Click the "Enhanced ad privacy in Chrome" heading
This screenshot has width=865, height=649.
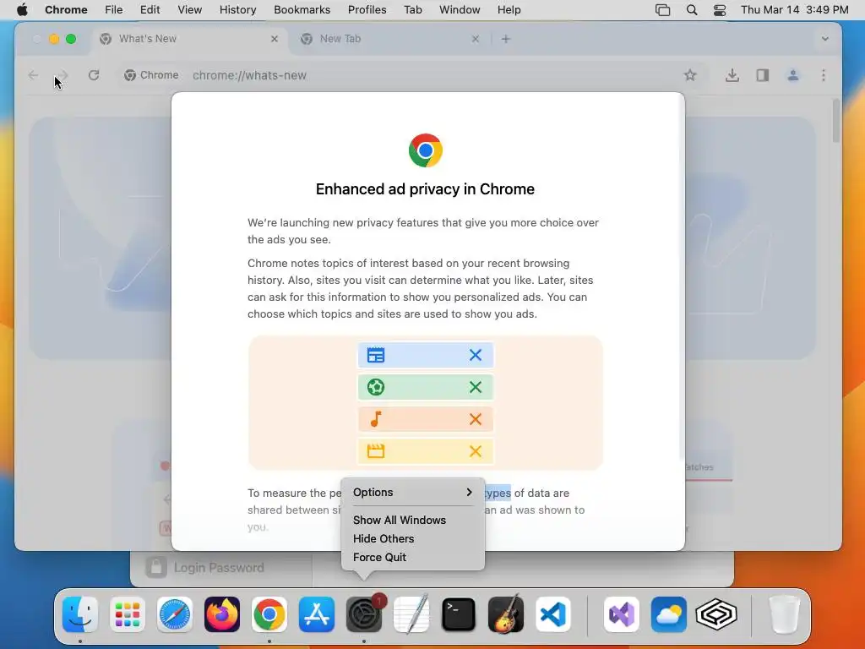click(x=425, y=189)
